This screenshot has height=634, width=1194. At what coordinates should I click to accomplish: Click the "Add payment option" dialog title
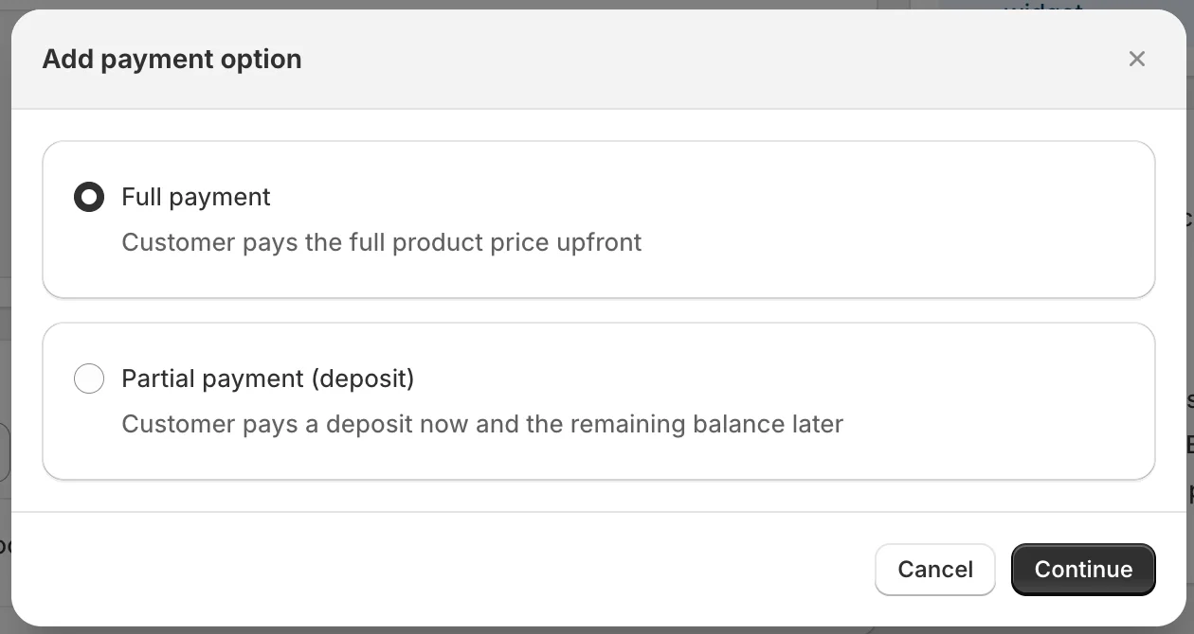coord(172,59)
